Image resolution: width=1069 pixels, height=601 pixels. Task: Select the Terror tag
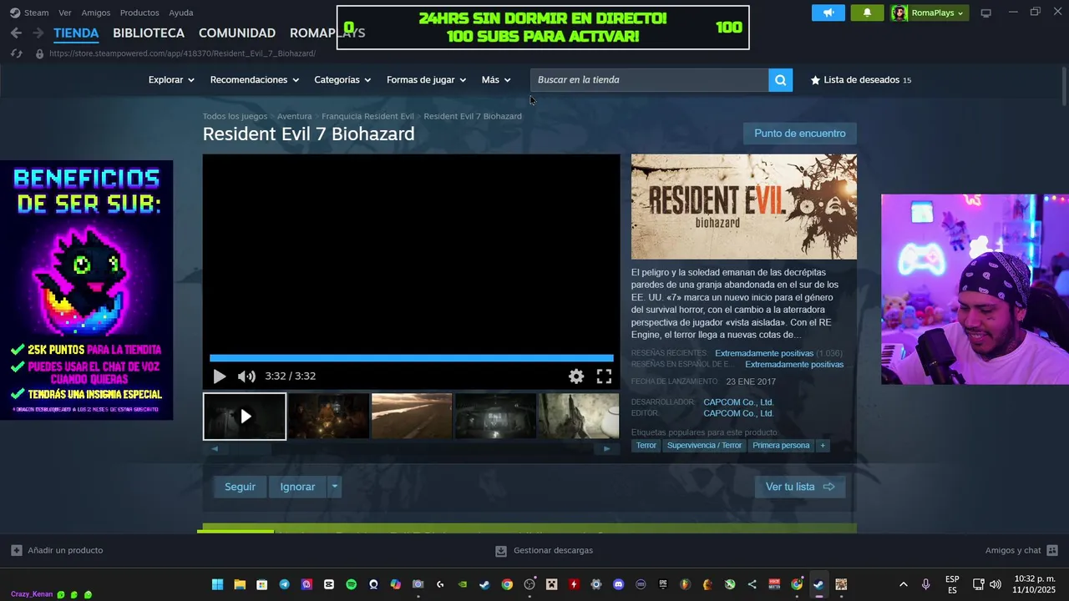(x=646, y=446)
